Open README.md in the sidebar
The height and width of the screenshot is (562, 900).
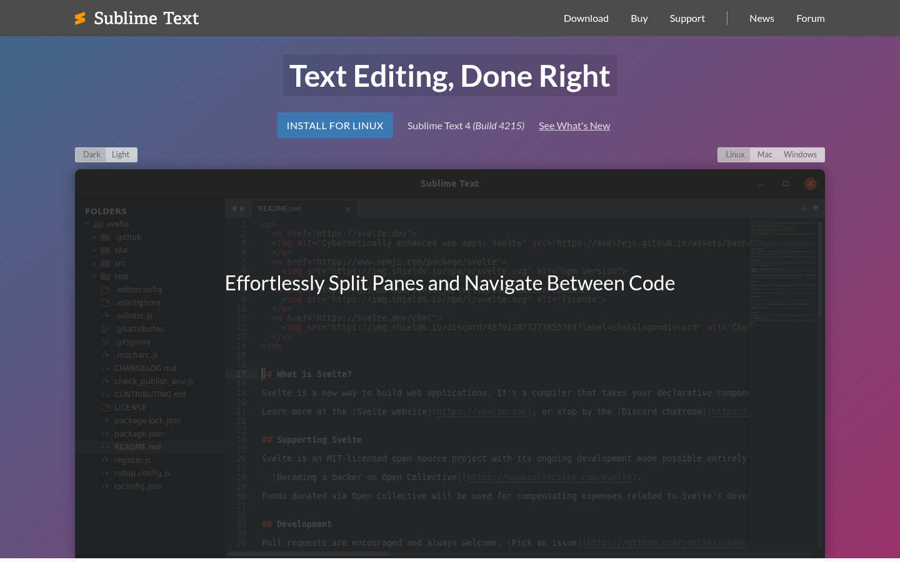click(150, 447)
